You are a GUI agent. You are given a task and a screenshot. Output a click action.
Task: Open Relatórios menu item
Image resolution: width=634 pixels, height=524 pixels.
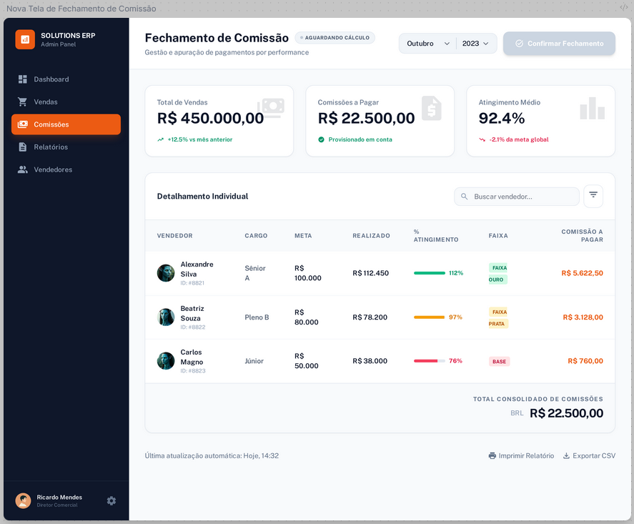pos(66,147)
